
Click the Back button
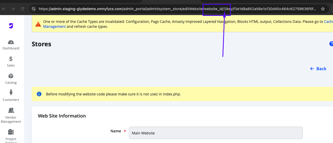pos(318,69)
